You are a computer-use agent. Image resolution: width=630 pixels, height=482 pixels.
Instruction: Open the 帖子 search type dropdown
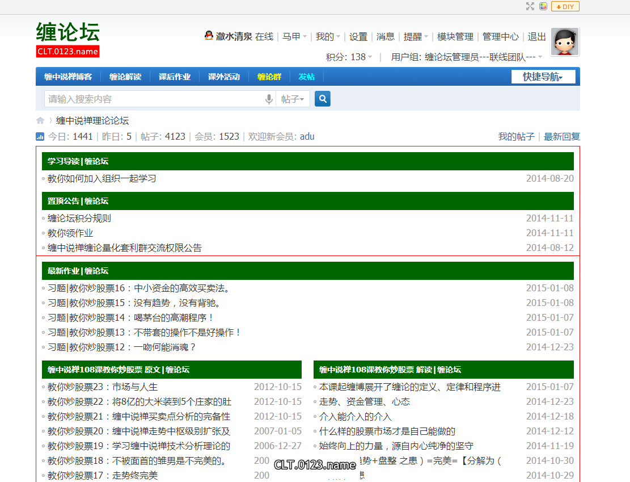293,99
